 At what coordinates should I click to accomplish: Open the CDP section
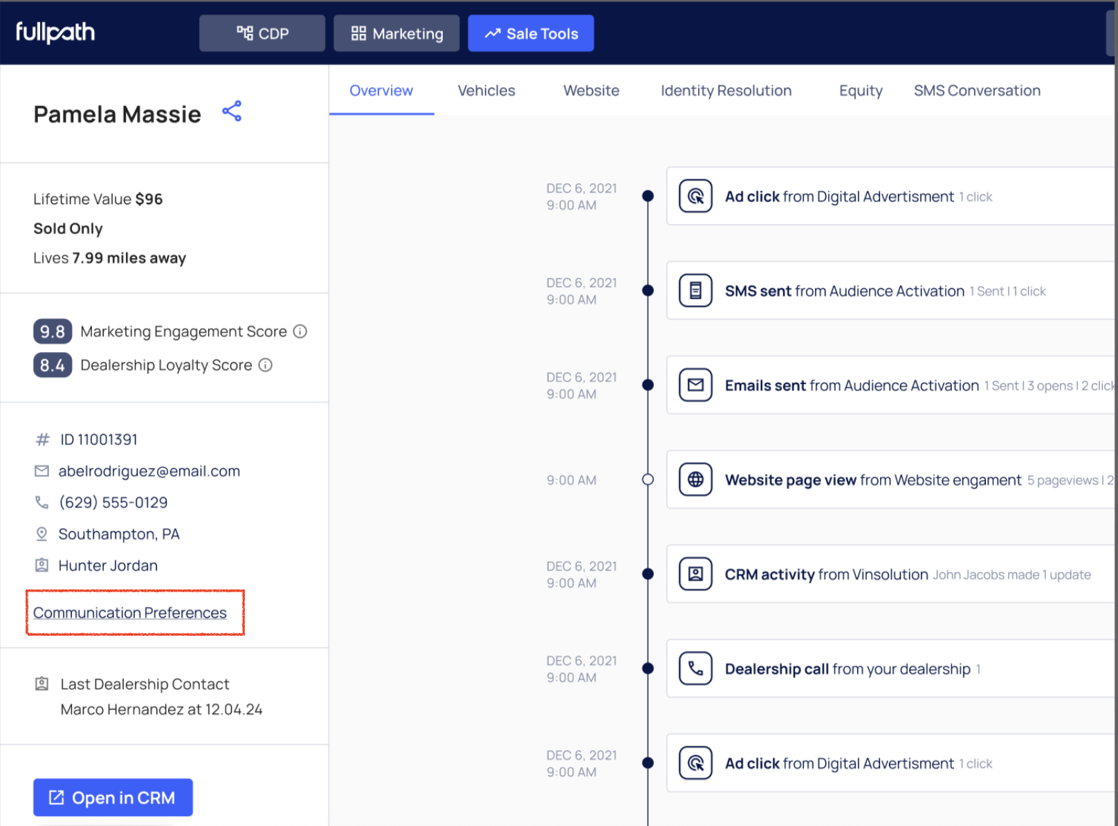point(262,33)
